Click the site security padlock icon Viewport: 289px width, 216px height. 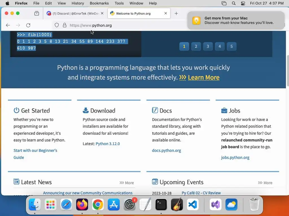(x=65, y=25)
